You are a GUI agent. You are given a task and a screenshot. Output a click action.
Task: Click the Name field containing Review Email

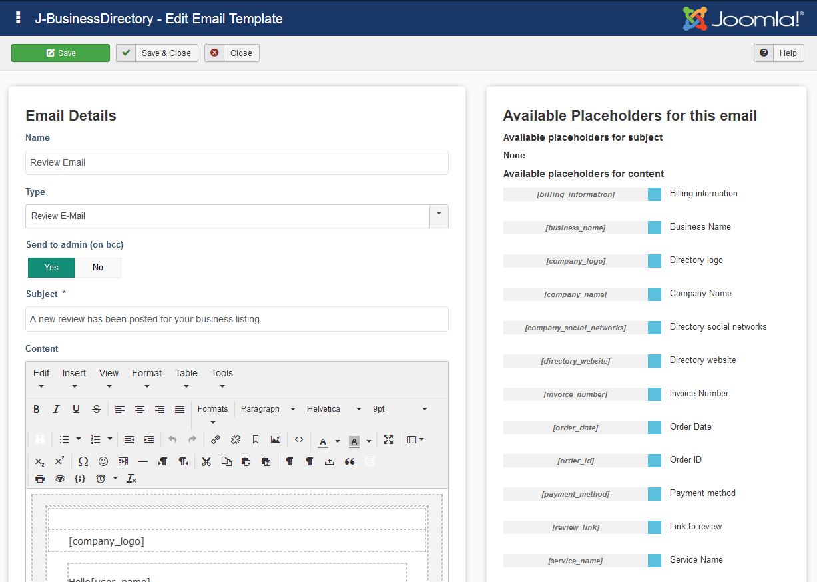237,162
